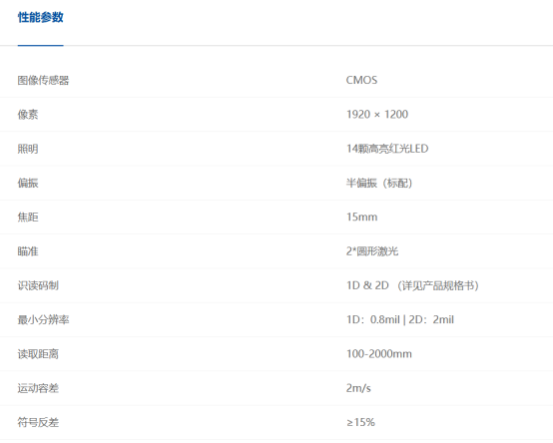Click the 符号反差 row label
Image resolution: width=553 pixels, height=443 pixels.
click(x=38, y=422)
